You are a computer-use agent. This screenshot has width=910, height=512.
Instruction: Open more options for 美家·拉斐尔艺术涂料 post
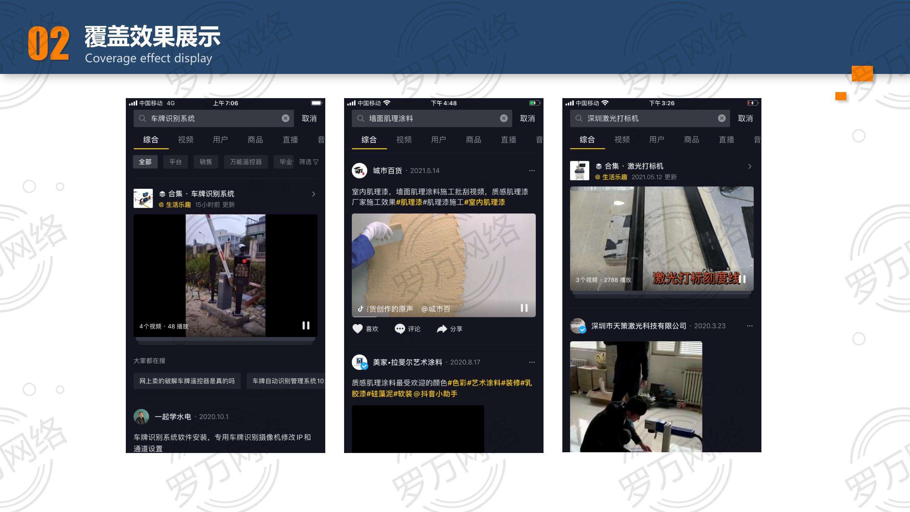pos(531,362)
